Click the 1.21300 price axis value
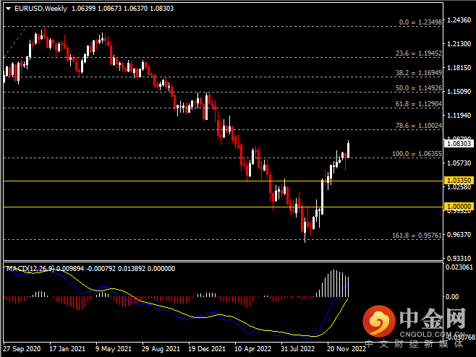 click(459, 44)
